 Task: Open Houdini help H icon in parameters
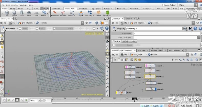coord(190,29)
